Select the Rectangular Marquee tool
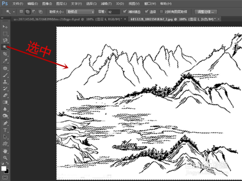The image size is (242, 181). [5, 33]
